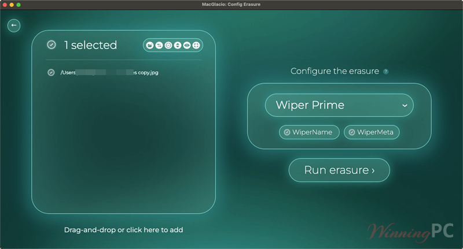The height and width of the screenshot is (249, 463).
Task: Click the Run erasure button
Action: (x=339, y=170)
